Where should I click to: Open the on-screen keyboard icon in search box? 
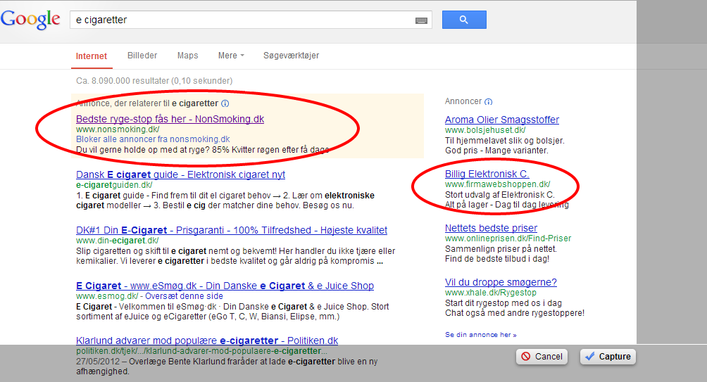(421, 20)
